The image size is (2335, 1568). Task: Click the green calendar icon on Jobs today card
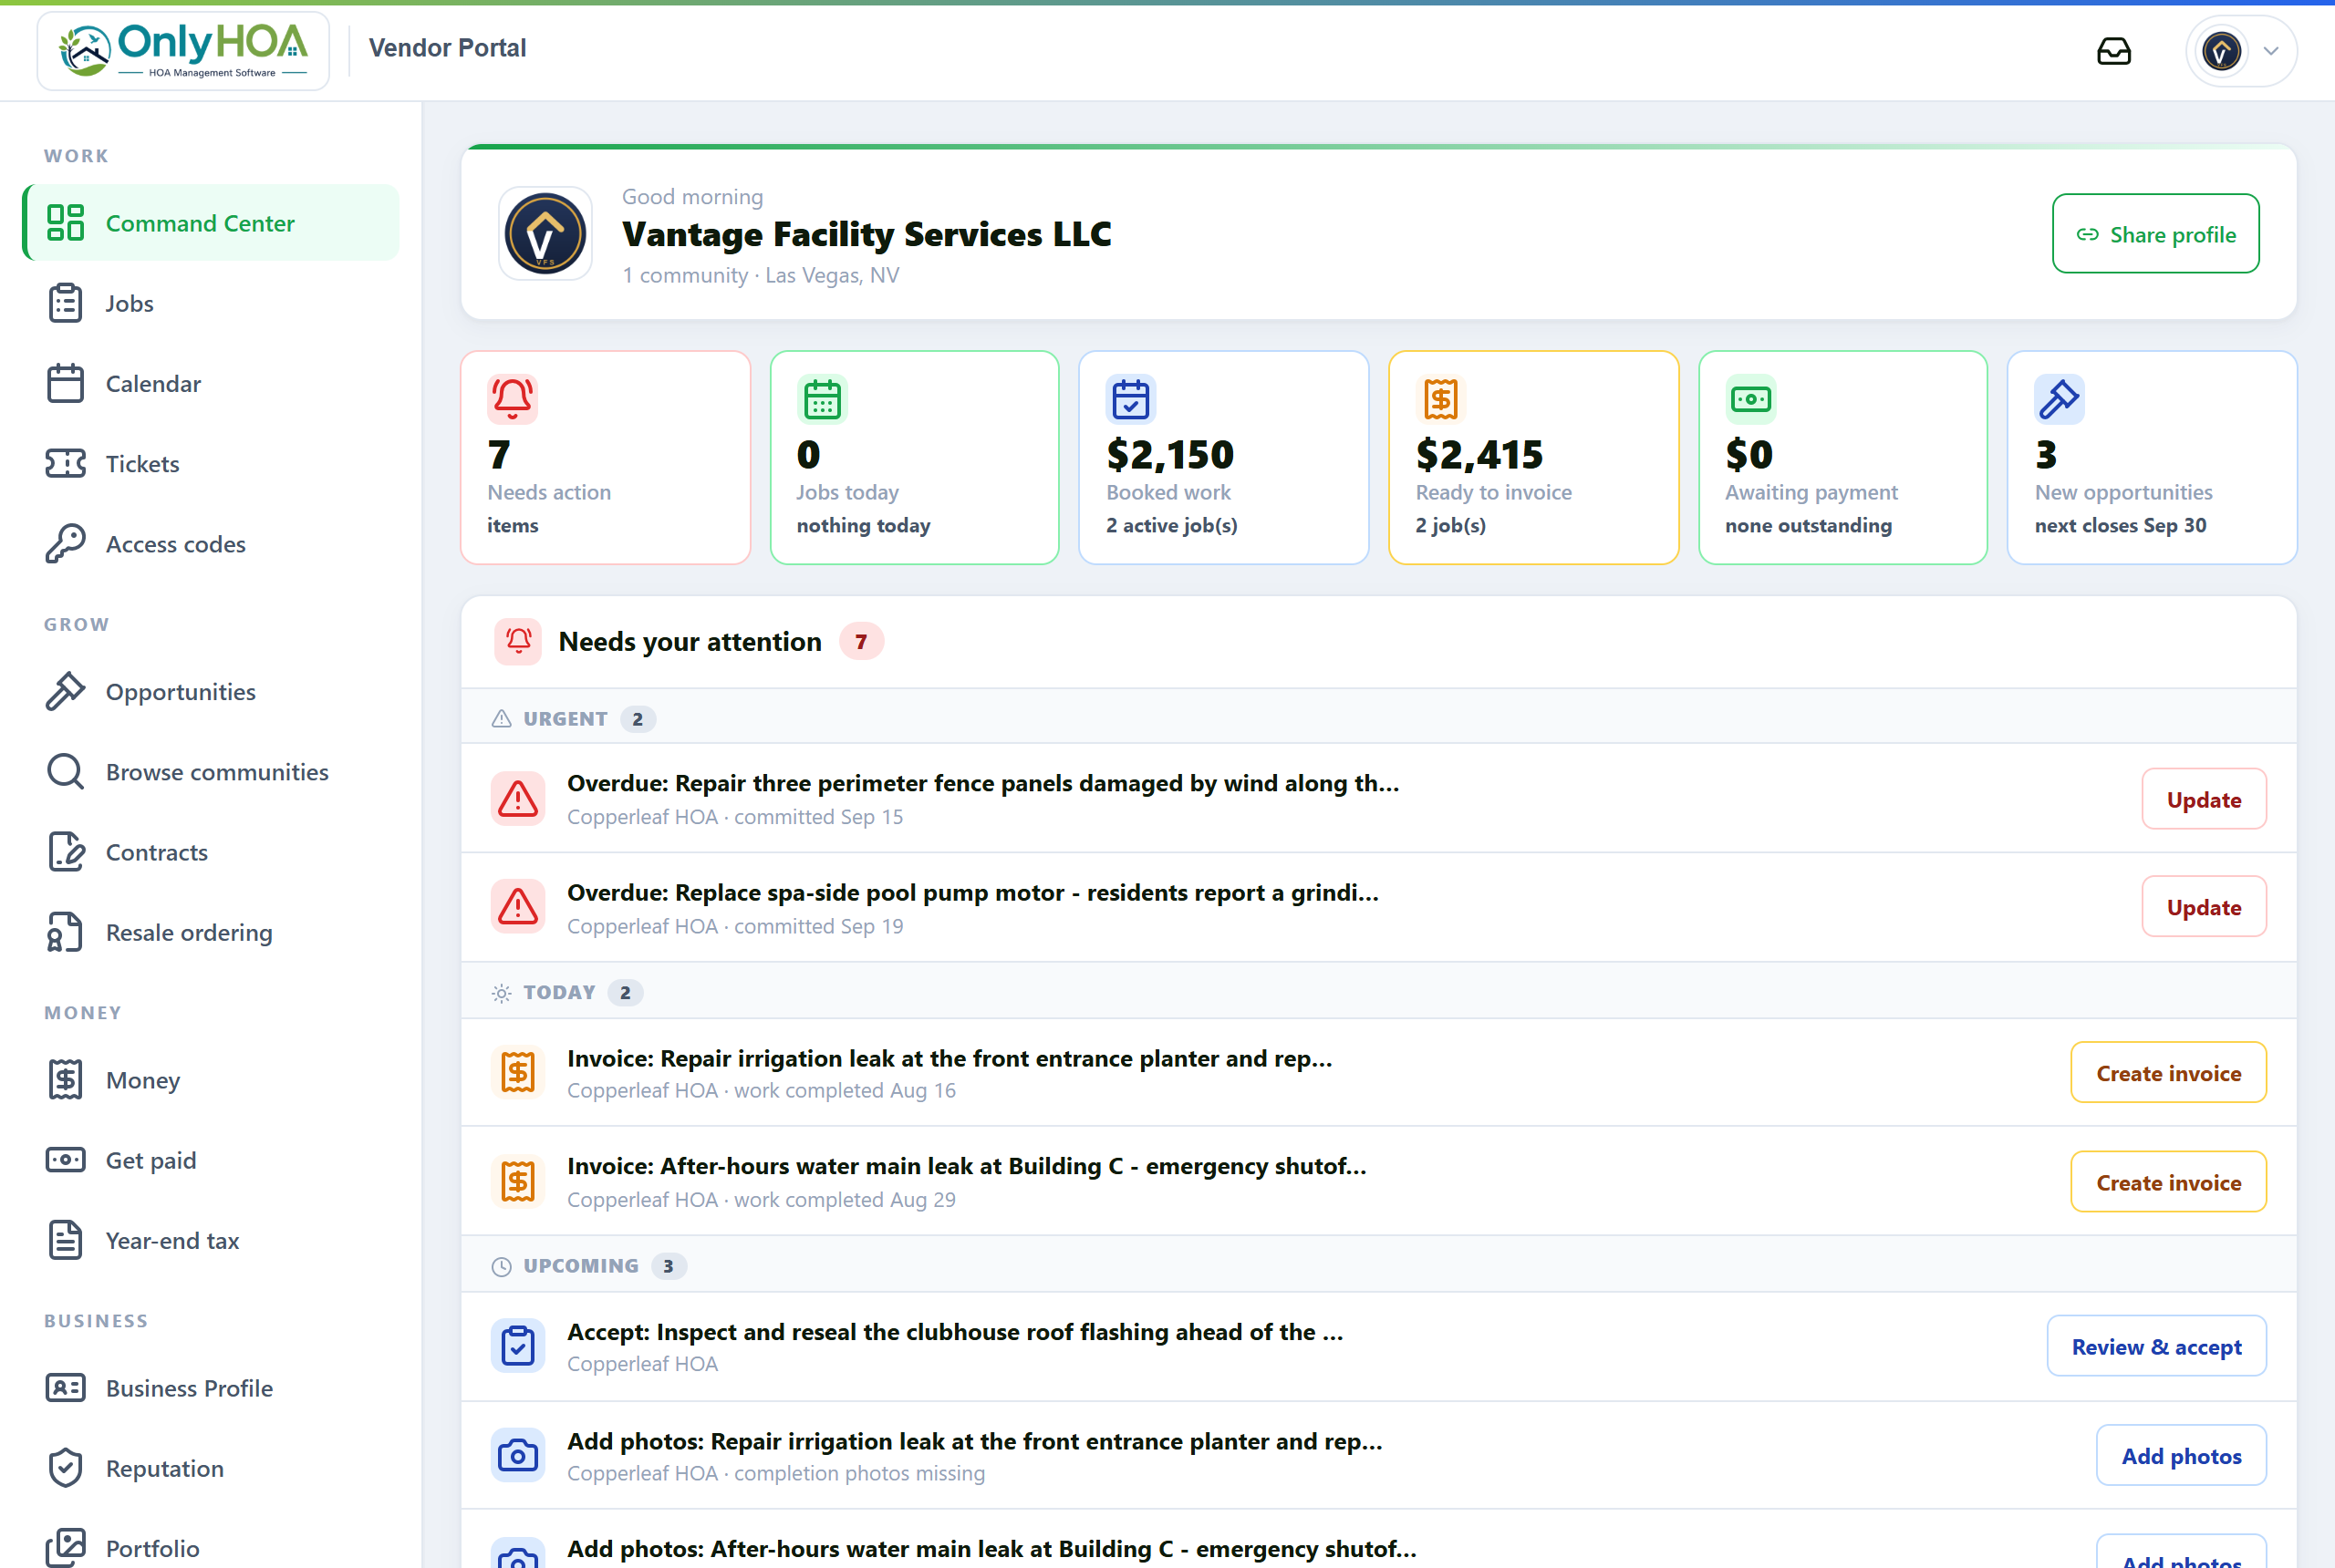pyautogui.click(x=823, y=399)
